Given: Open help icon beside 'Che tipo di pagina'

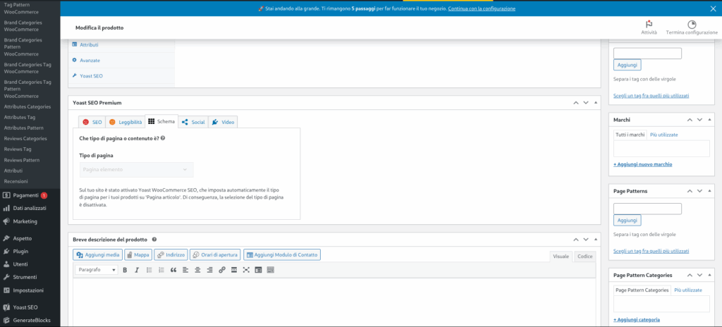Looking at the screenshot, I should [x=163, y=138].
